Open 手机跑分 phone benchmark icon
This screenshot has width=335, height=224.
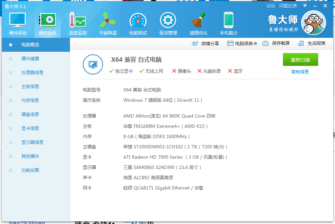[228, 20]
